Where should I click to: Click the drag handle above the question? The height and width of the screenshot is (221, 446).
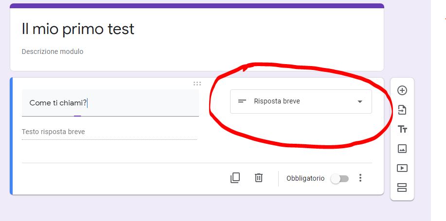(197, 84)
